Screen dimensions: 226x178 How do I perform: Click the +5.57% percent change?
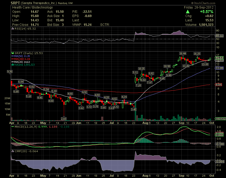coord(207,12)
